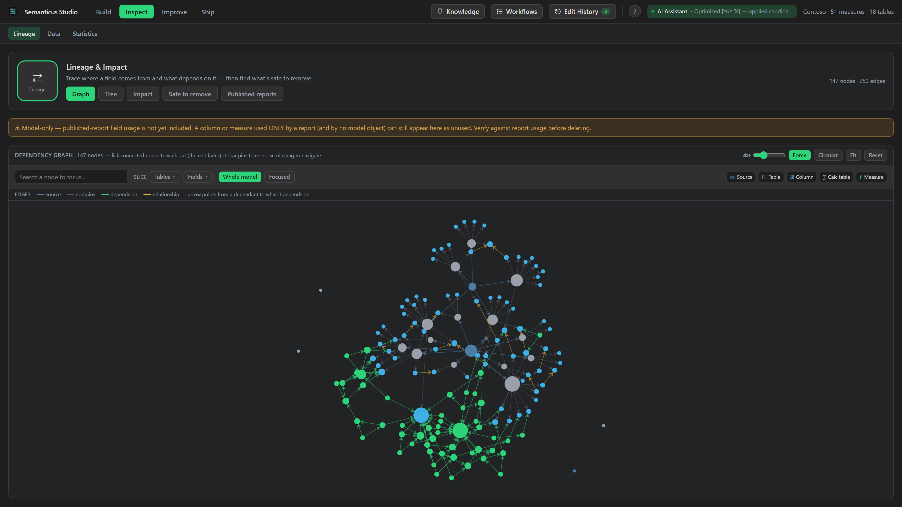Click the large blue column node near bottom
The image size is (902, 507).
(x=421, y=415)
